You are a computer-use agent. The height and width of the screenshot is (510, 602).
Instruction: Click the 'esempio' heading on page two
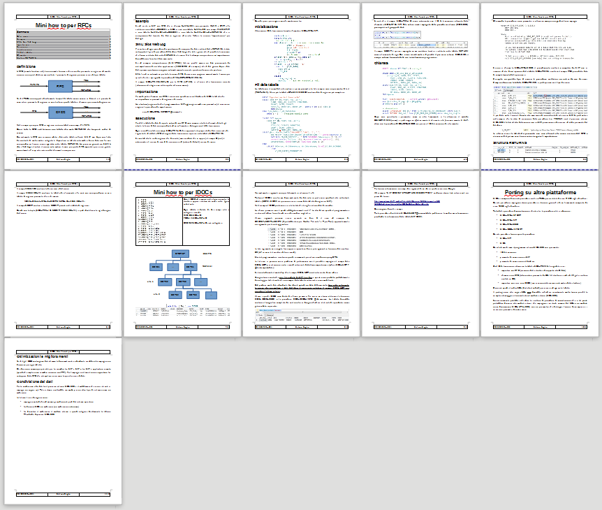pyautogui.click(x=142, y=22)
